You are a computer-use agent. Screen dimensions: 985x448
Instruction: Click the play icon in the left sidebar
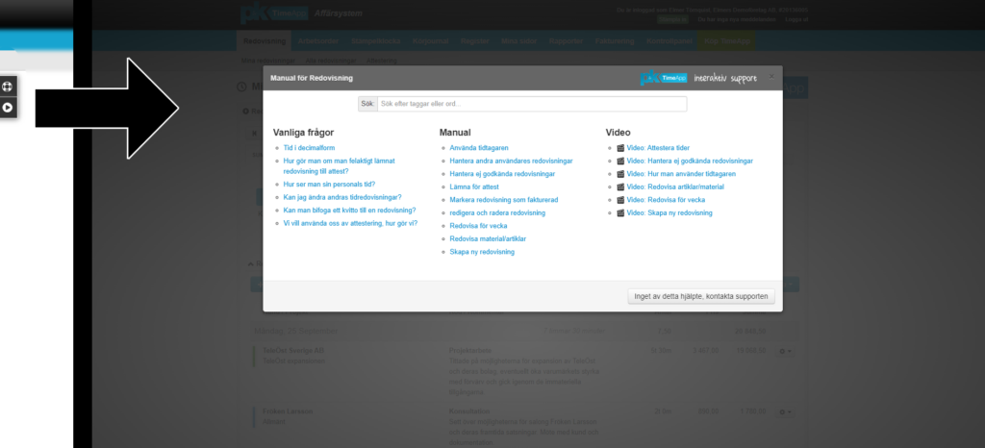[8, 108]
